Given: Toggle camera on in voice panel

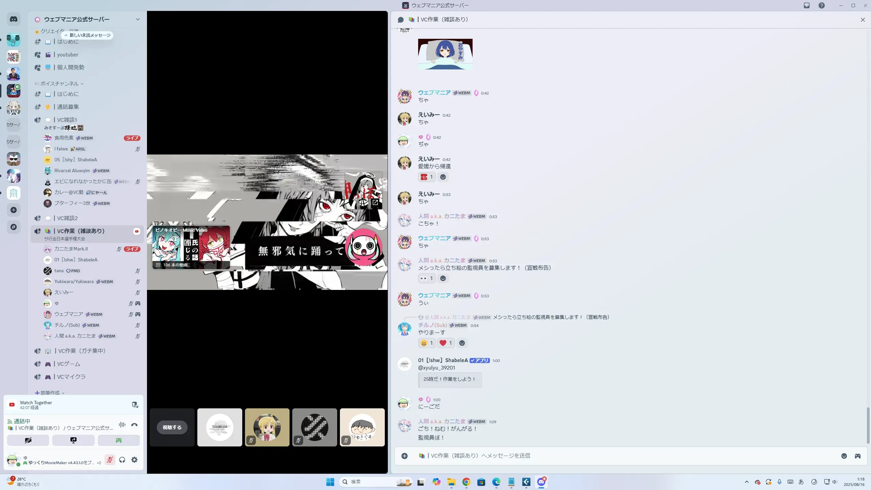Looking at the screenshot, I should pyautogui.click(x=28, y=440).
